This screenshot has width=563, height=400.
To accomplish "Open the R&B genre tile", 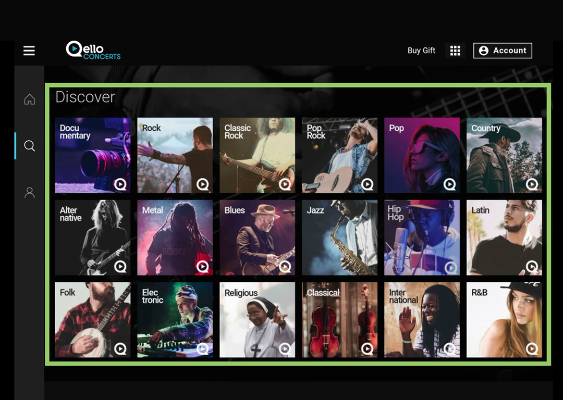I will (x=504, y=320).
